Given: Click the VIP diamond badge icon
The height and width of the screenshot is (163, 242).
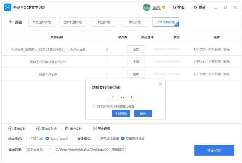Looking at the screenshot, I should (x=163, y=7).
